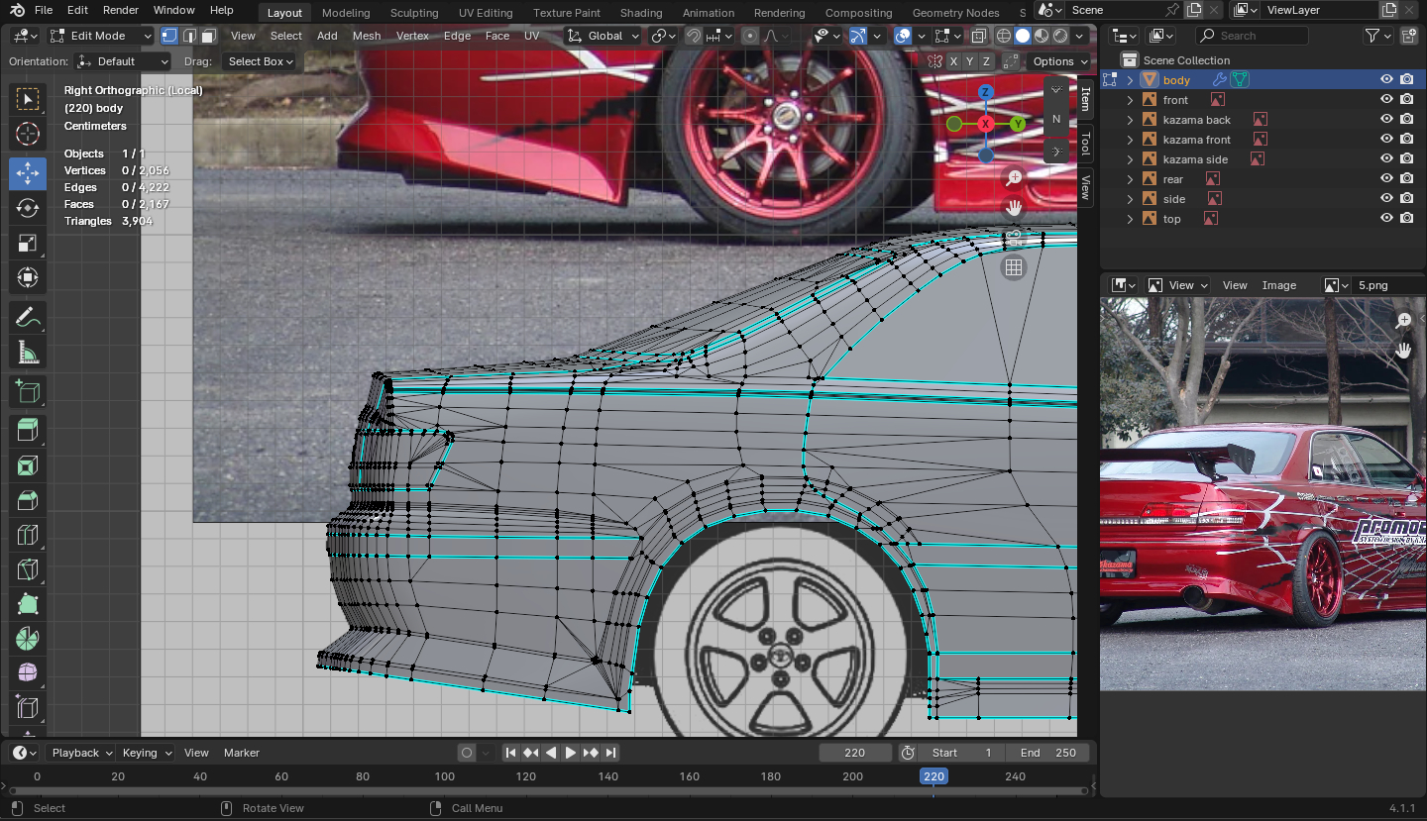Switch to the UV Editing workspace tab
This screenshot has height=821, width=1427.
[486, 13]
